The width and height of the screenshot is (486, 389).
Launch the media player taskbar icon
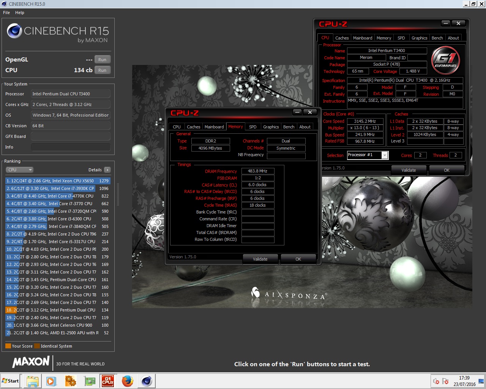(51, 381)
